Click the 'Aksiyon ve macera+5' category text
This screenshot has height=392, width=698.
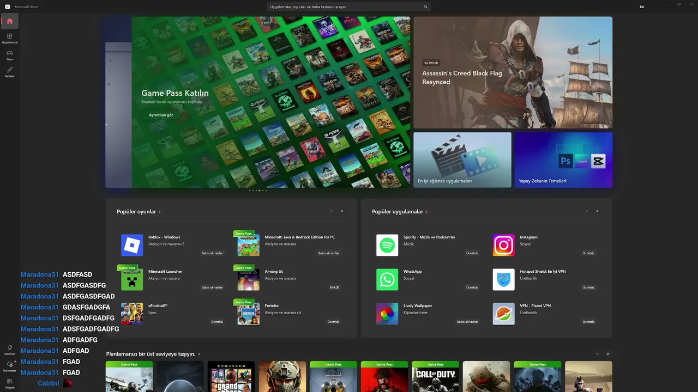click(166, 244)
